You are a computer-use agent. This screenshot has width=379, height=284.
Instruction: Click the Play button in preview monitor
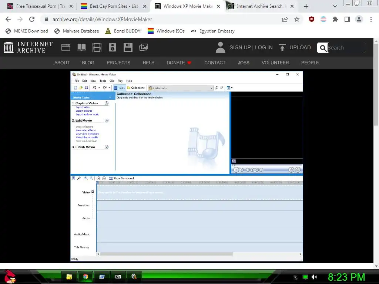tap(236, 170)
